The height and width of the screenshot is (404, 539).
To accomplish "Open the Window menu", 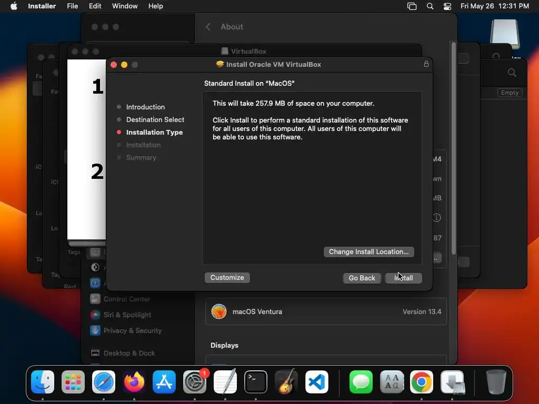I will [125, 6].
